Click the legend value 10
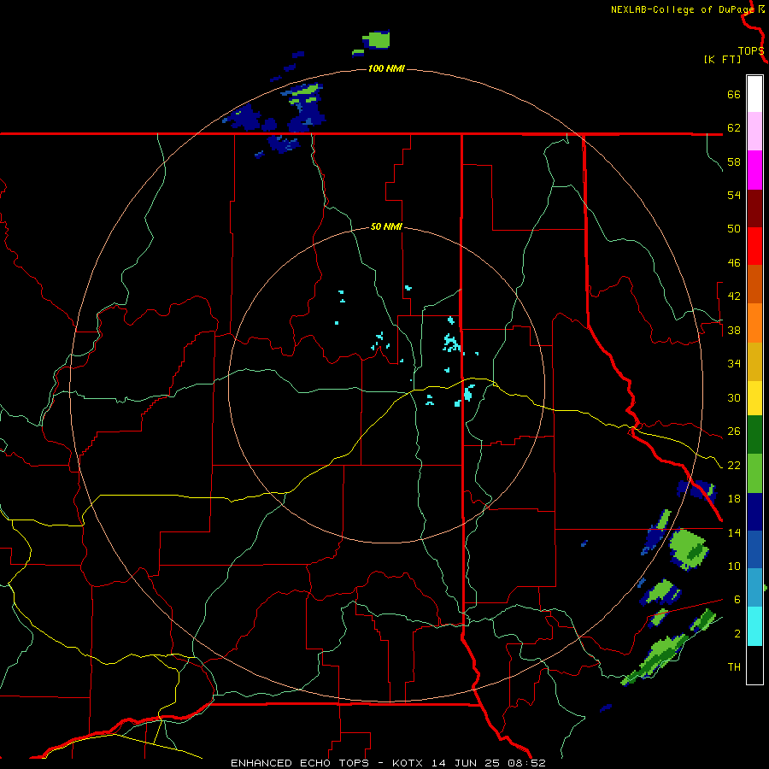 734,566
